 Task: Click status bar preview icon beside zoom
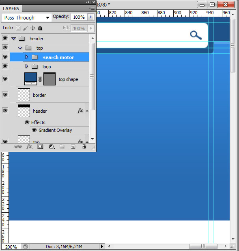pos(26,247)
